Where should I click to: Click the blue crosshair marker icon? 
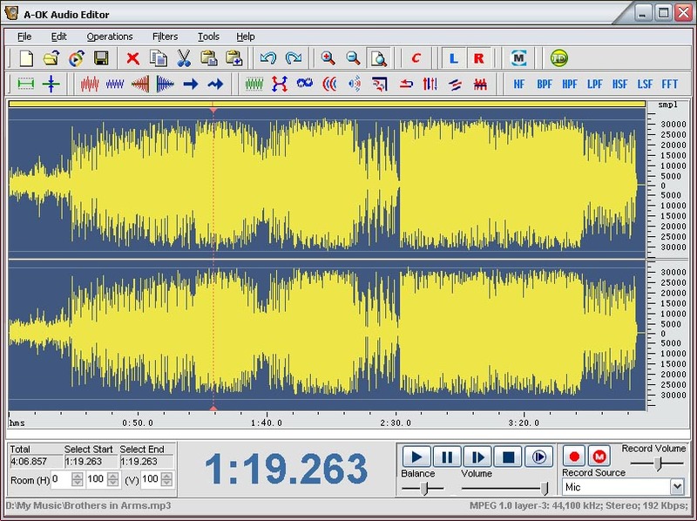tap(51, 84)
